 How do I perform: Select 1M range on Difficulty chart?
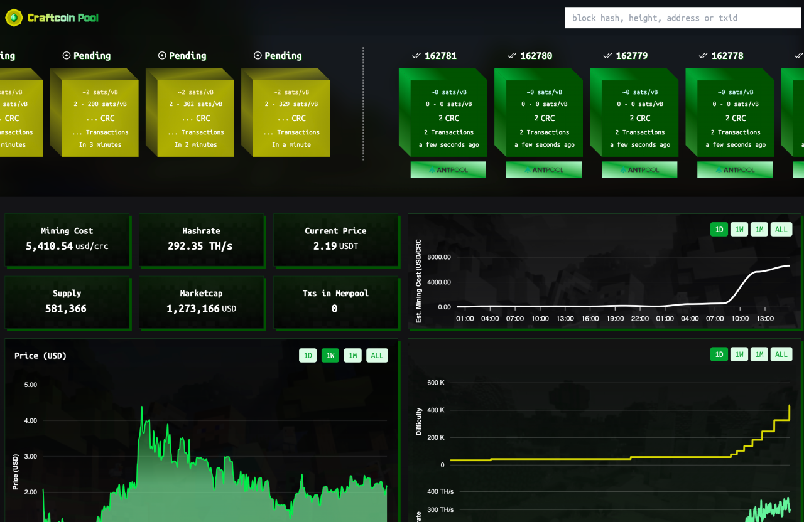coord(759,354)
